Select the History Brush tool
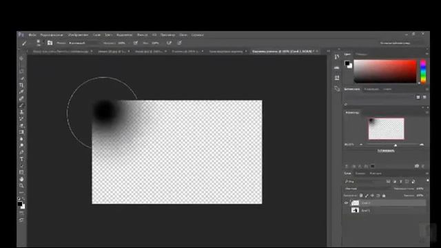The height and width of the screenshot is (248, 441). pyautogui.click(x=21, y=118)
